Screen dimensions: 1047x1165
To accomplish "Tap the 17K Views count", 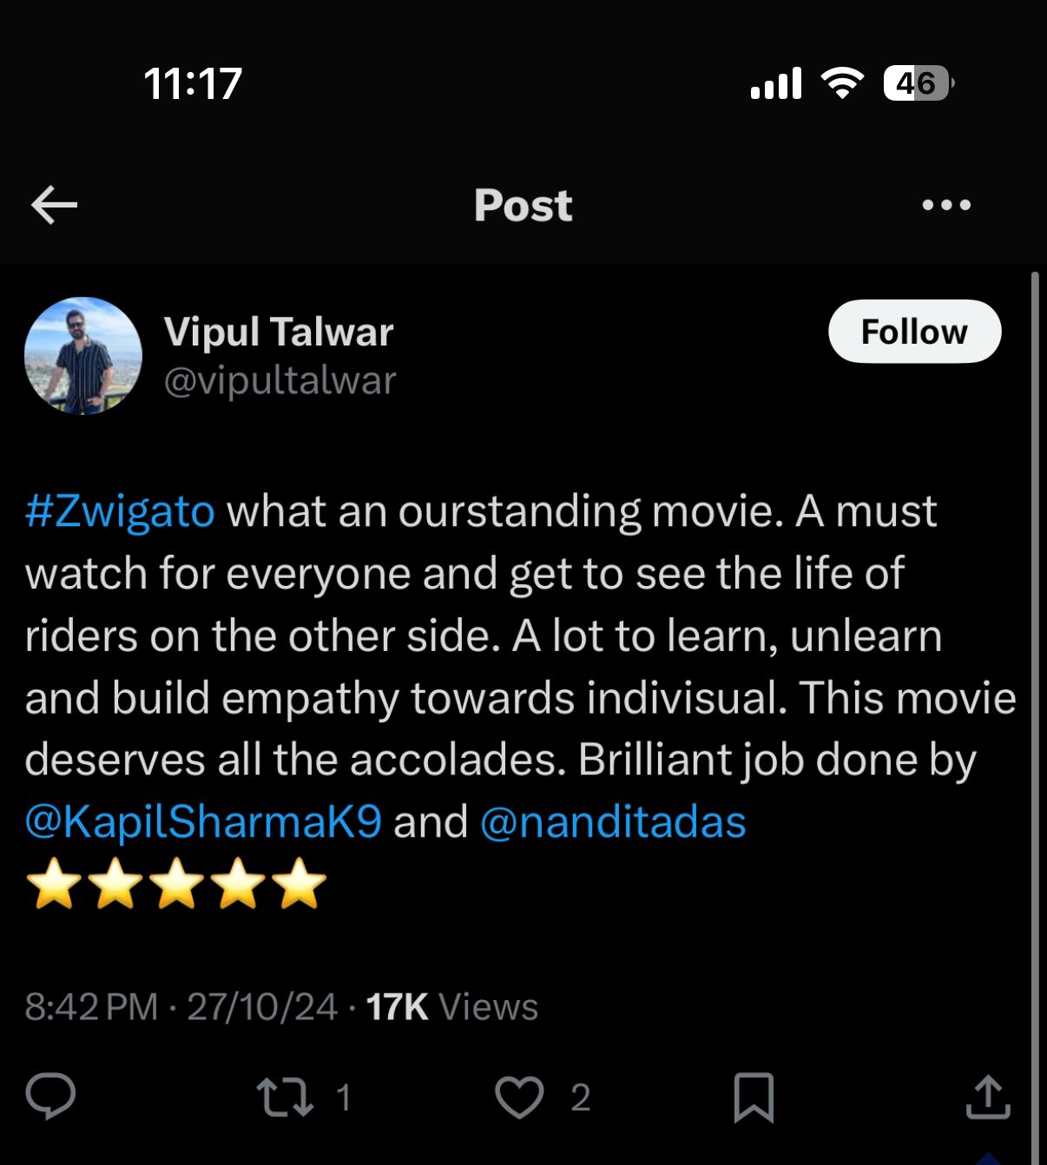I will (x=452, y=1007).
